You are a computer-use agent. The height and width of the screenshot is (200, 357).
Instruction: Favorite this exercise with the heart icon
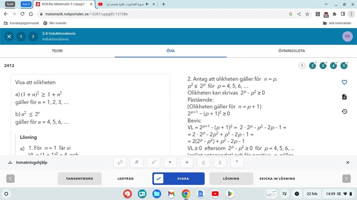coord(344,82)
